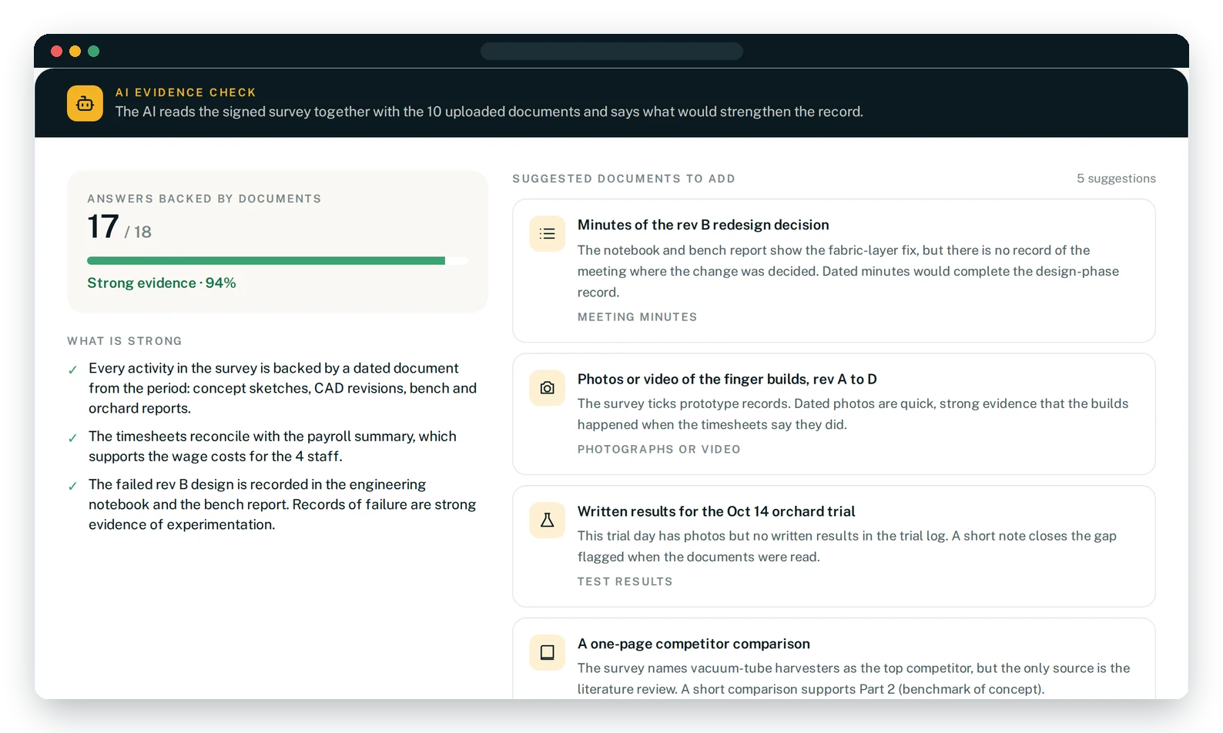The image size is (1223, 733).
Task: Click the text naming vacuum-tube harvesters competitor
Action: [853, 678]
